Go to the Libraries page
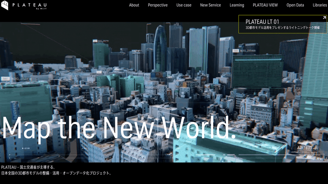 coord(320,5)
